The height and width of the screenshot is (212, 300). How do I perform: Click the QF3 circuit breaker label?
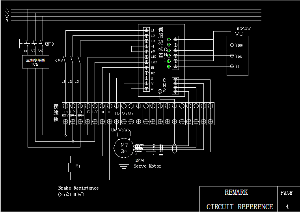click(x=50, y=44)
